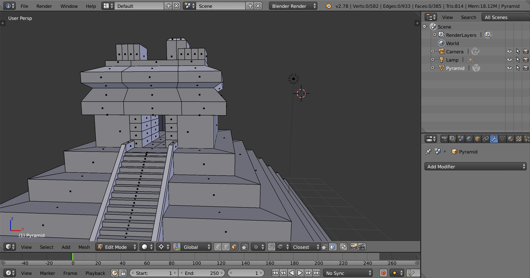Open the Mesh menu in viewport header
Viewport: 530px width, 278px height.
coord(84,247)
